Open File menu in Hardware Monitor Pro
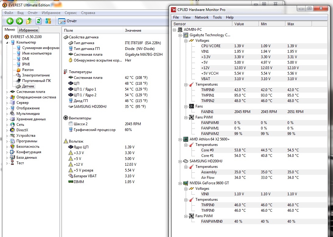The image size is (333, 237). [x=176, y=17]
